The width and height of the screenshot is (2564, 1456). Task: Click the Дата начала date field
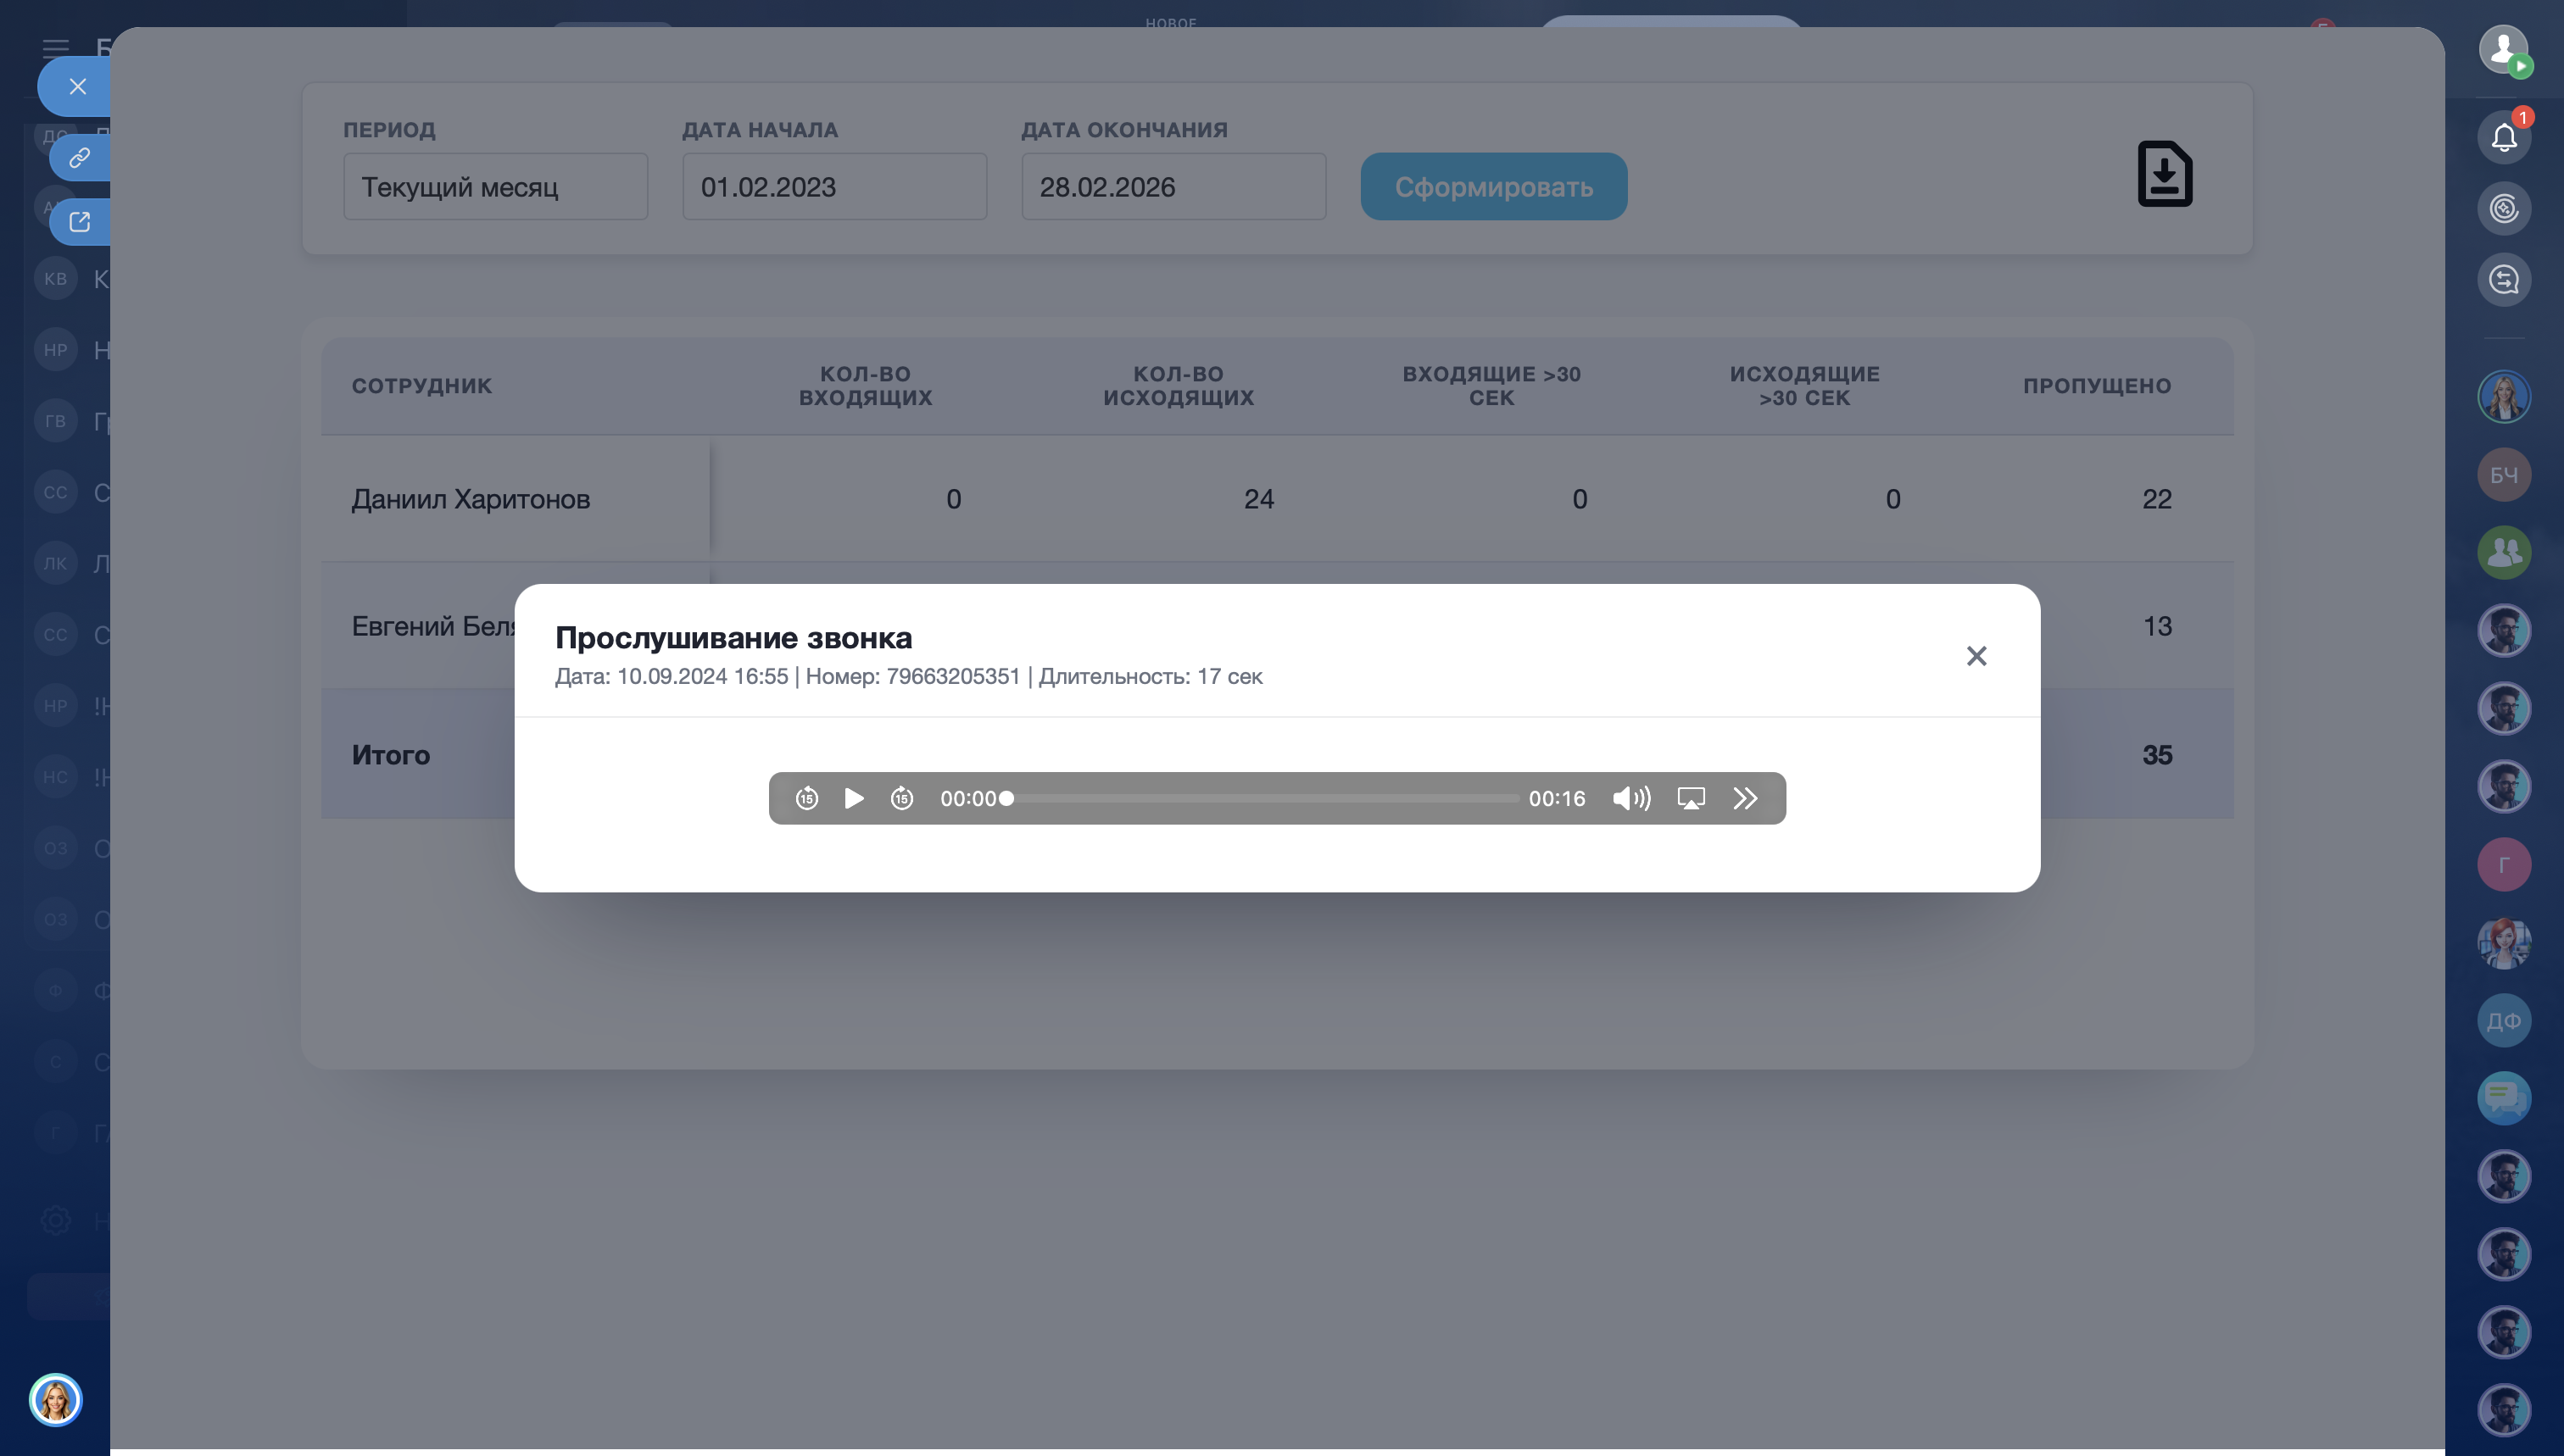coord(833,187)
